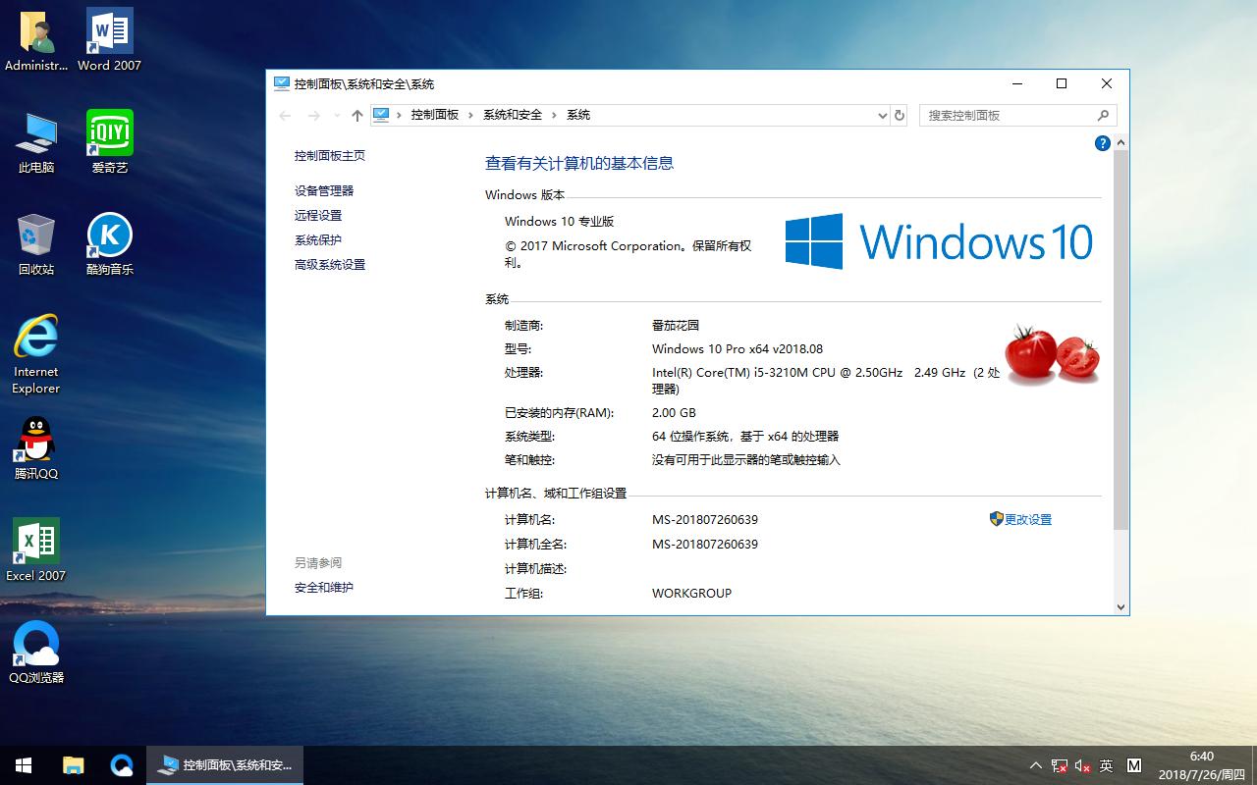The height and width of the screenshot is (785, 1257).
Task: Click the vertical scrollbar thumb
Action: [x=1120, y=340]
